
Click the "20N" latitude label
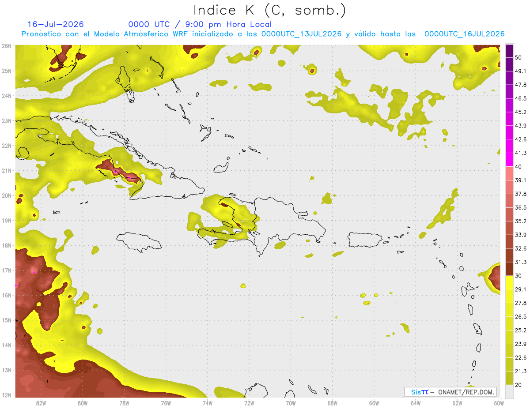[x=7, y=195]
